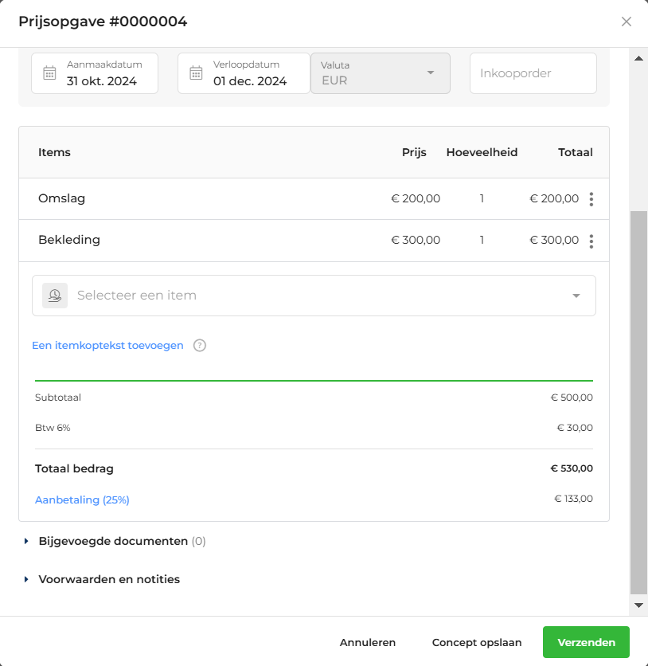
Task: Click the Aanbetaling (25%) link
Action: click(82, 500)
